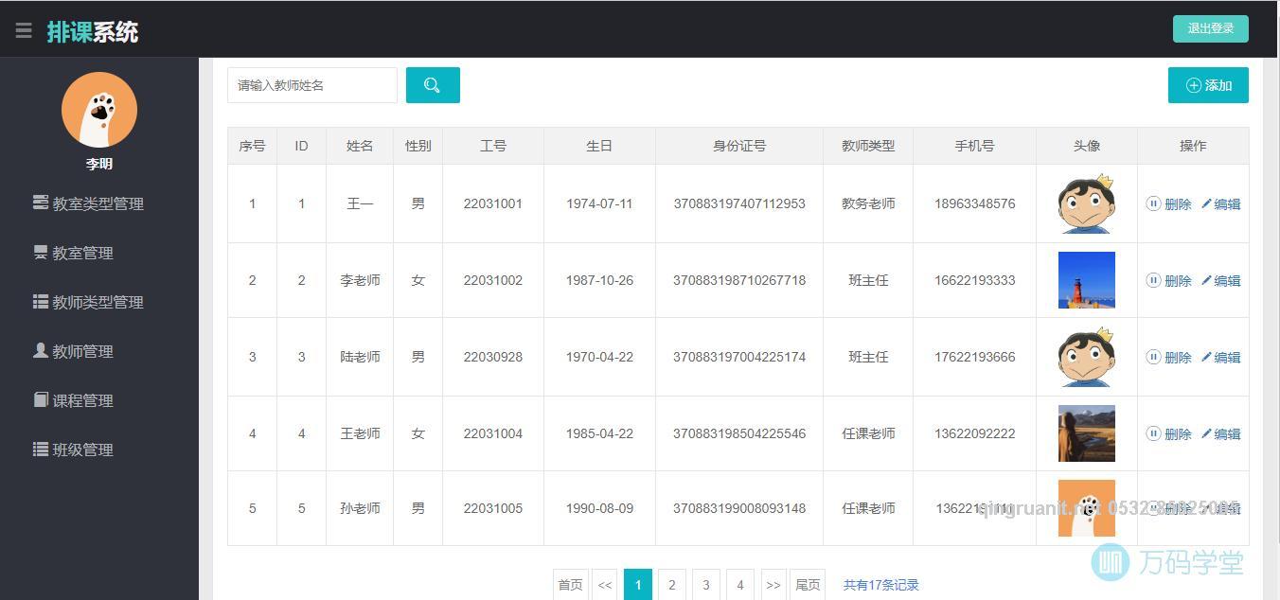Open the 教师类型管理 menu item
1280x600 pixels.
point(90,302)
